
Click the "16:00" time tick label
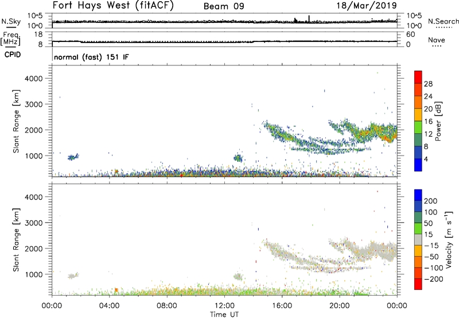pyautogui.click(x=282, y=306)
